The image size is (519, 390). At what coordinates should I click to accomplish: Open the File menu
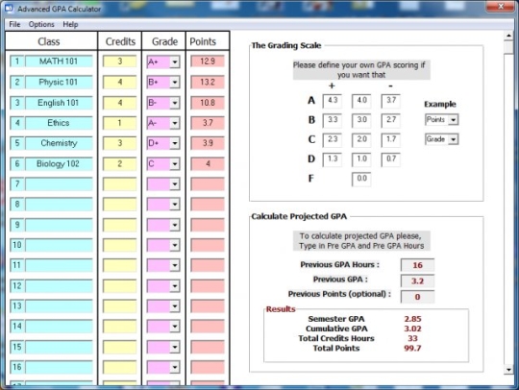point(14,24)
